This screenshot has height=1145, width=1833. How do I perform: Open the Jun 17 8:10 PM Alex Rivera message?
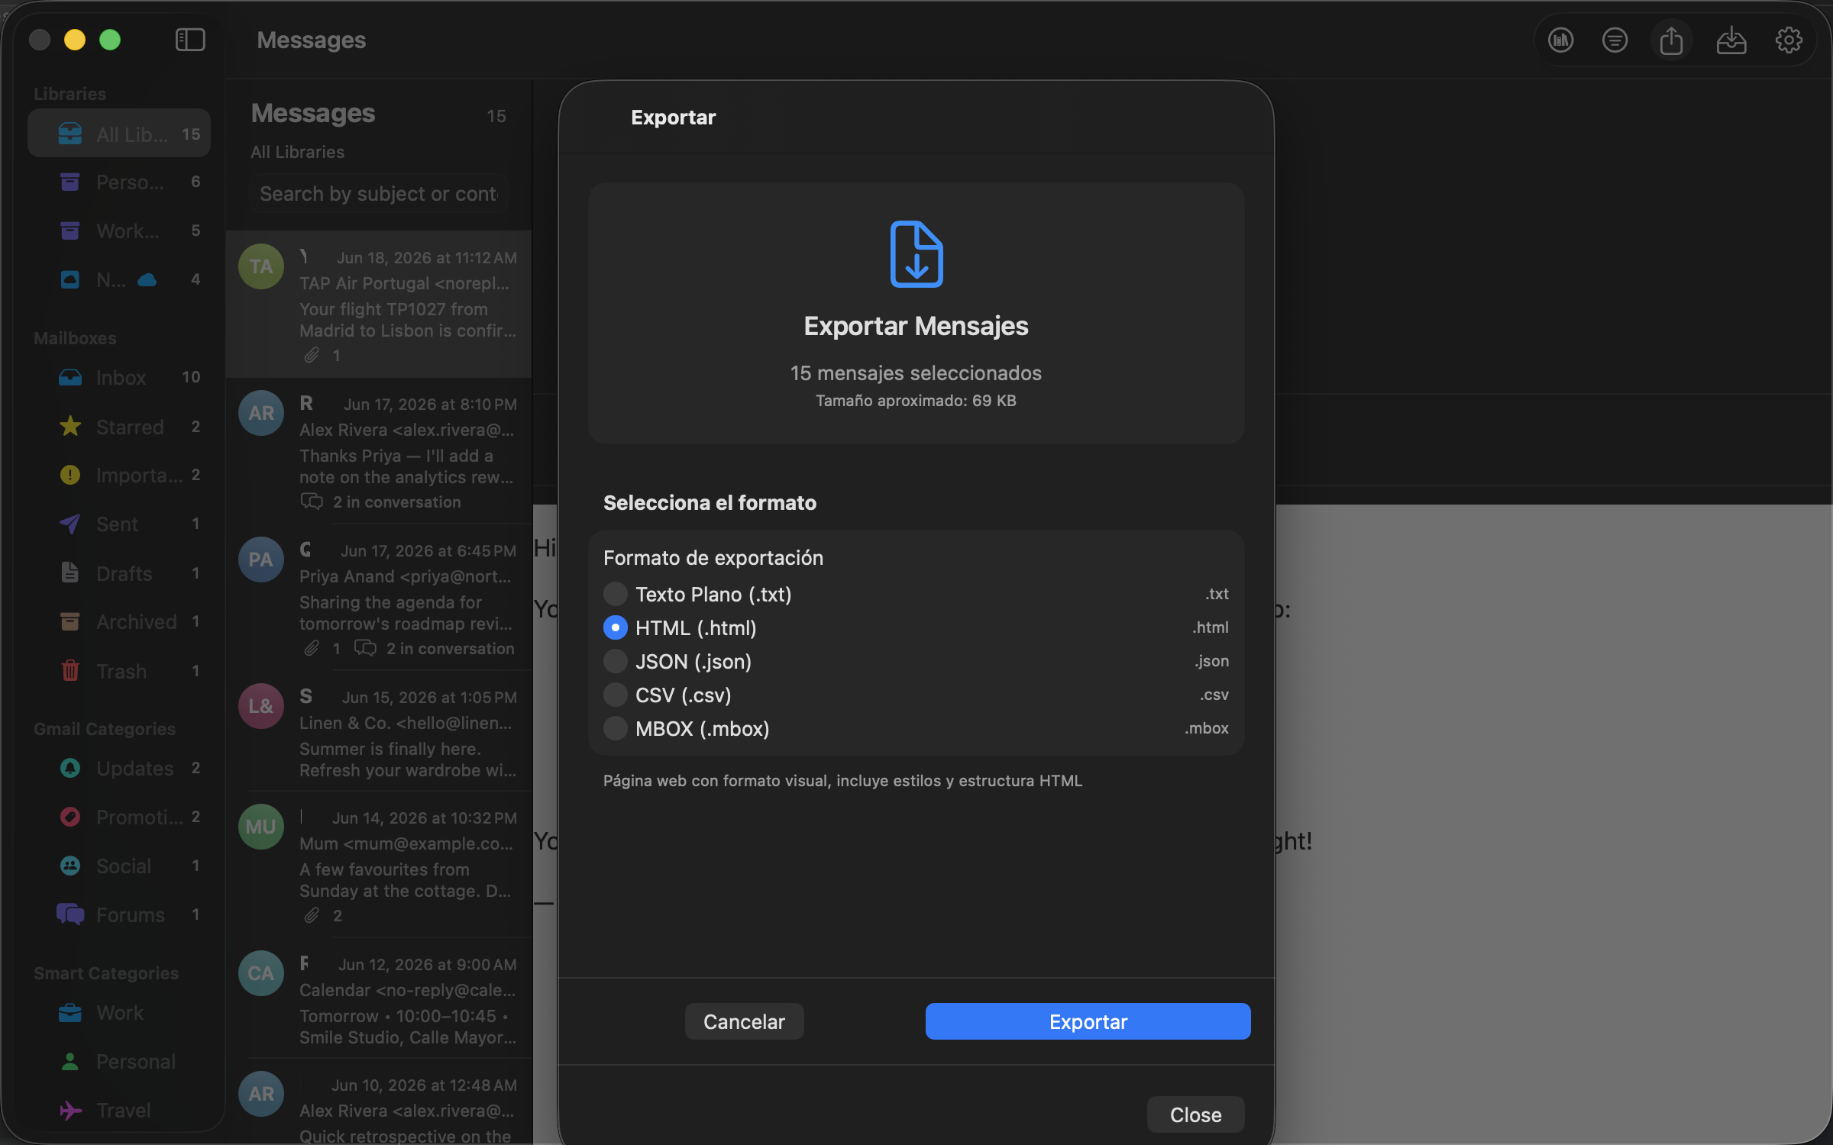(379, 451)
